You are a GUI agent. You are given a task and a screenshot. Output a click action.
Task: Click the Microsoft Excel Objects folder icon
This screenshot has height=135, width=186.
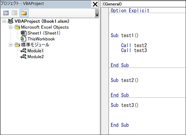17,27
